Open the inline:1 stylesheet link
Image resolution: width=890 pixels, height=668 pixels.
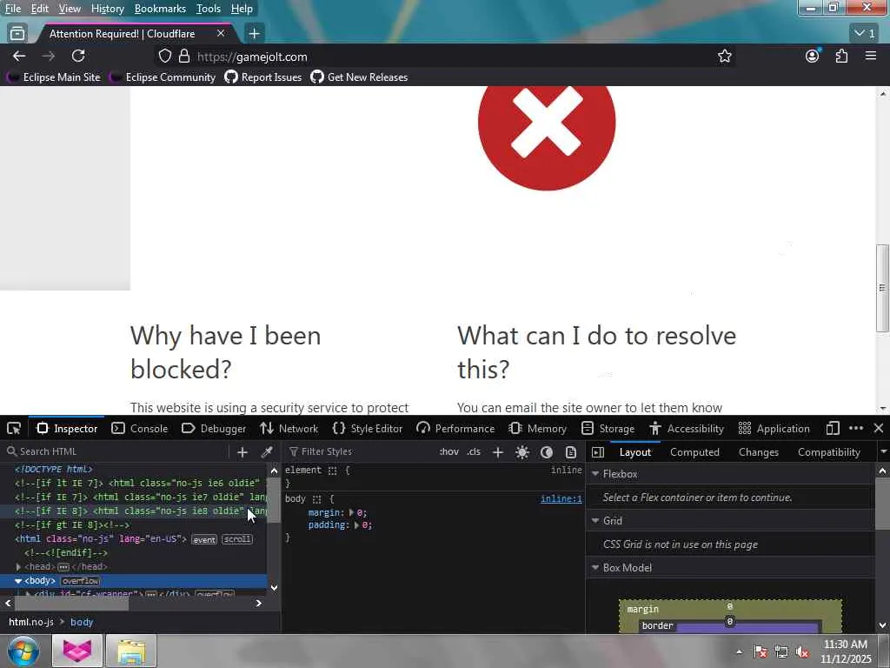pyautogui.click(x=561, y=498)
